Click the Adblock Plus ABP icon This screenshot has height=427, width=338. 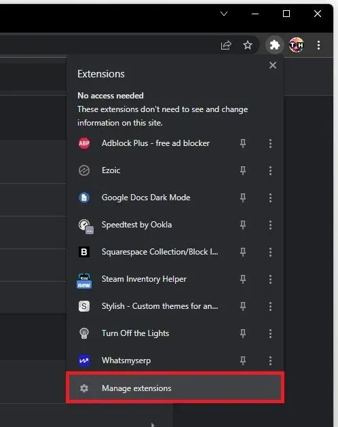tap(84, 143)
